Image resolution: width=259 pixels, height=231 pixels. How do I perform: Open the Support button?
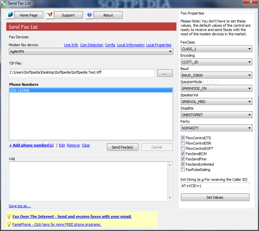68,15
